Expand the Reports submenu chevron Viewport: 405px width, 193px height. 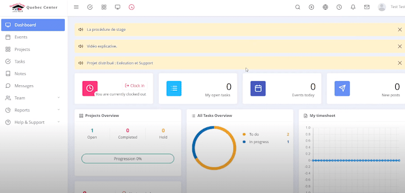59,110
